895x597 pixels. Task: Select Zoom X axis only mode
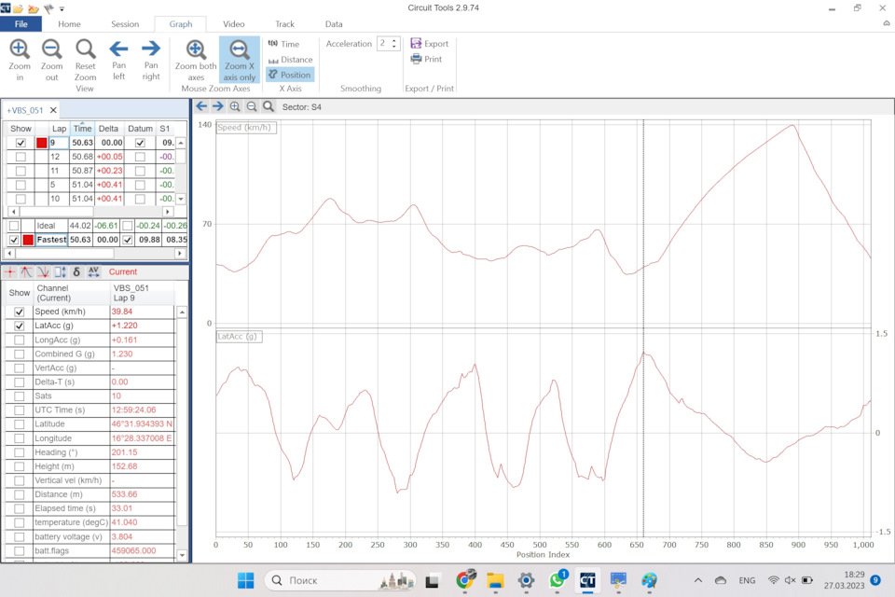point(240,61)
